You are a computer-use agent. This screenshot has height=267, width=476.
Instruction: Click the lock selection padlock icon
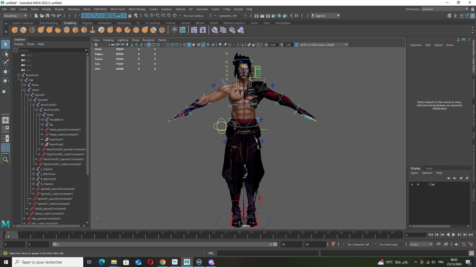click(x=130, y=16)
